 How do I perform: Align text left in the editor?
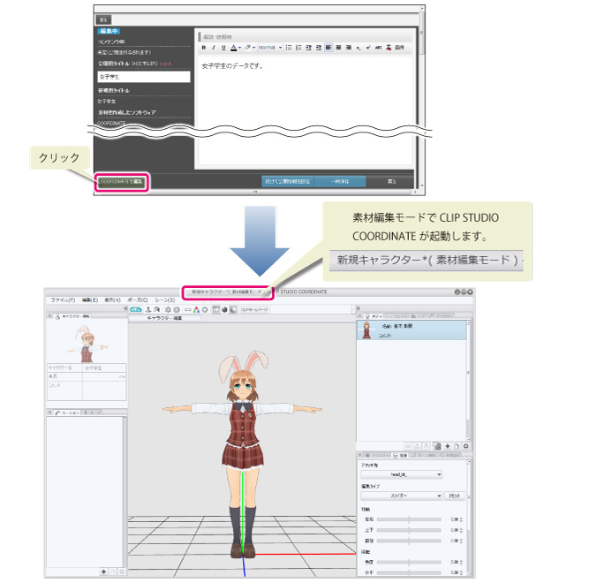pyautogui.click(x=329, y=48)
